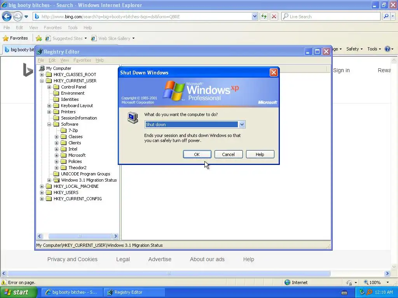Click the registry tree scroll right arrow
398x298 pixels.
point(115,236)
